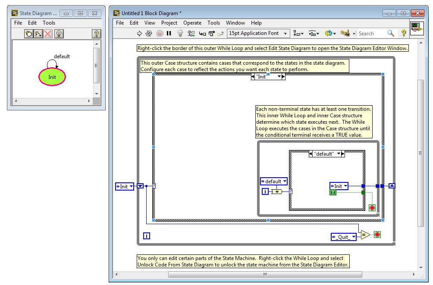Click the Init state bubble in State Diagram window
The width and height of the screenshot is (433, 285).
[52, 77]
